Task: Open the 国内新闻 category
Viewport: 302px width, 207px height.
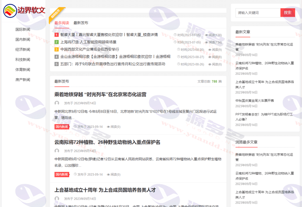Action: point(23,39)
